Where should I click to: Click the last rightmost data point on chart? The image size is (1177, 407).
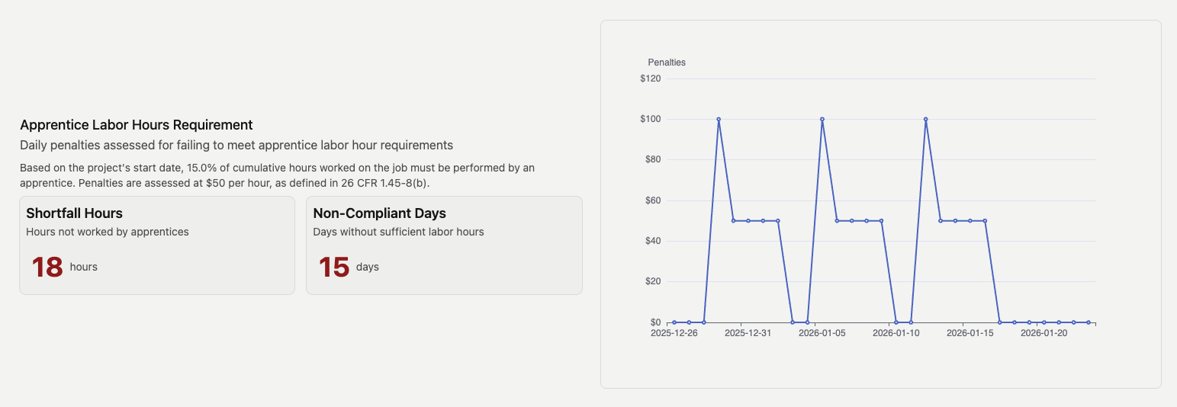tap(1089, 322)
